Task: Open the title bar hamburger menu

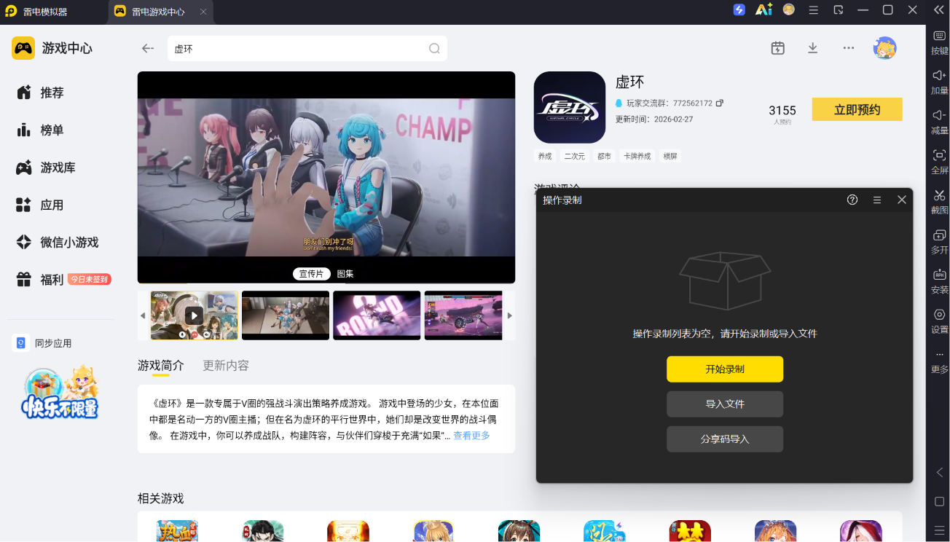Action: pyautogui.click(x=814, y=9)
